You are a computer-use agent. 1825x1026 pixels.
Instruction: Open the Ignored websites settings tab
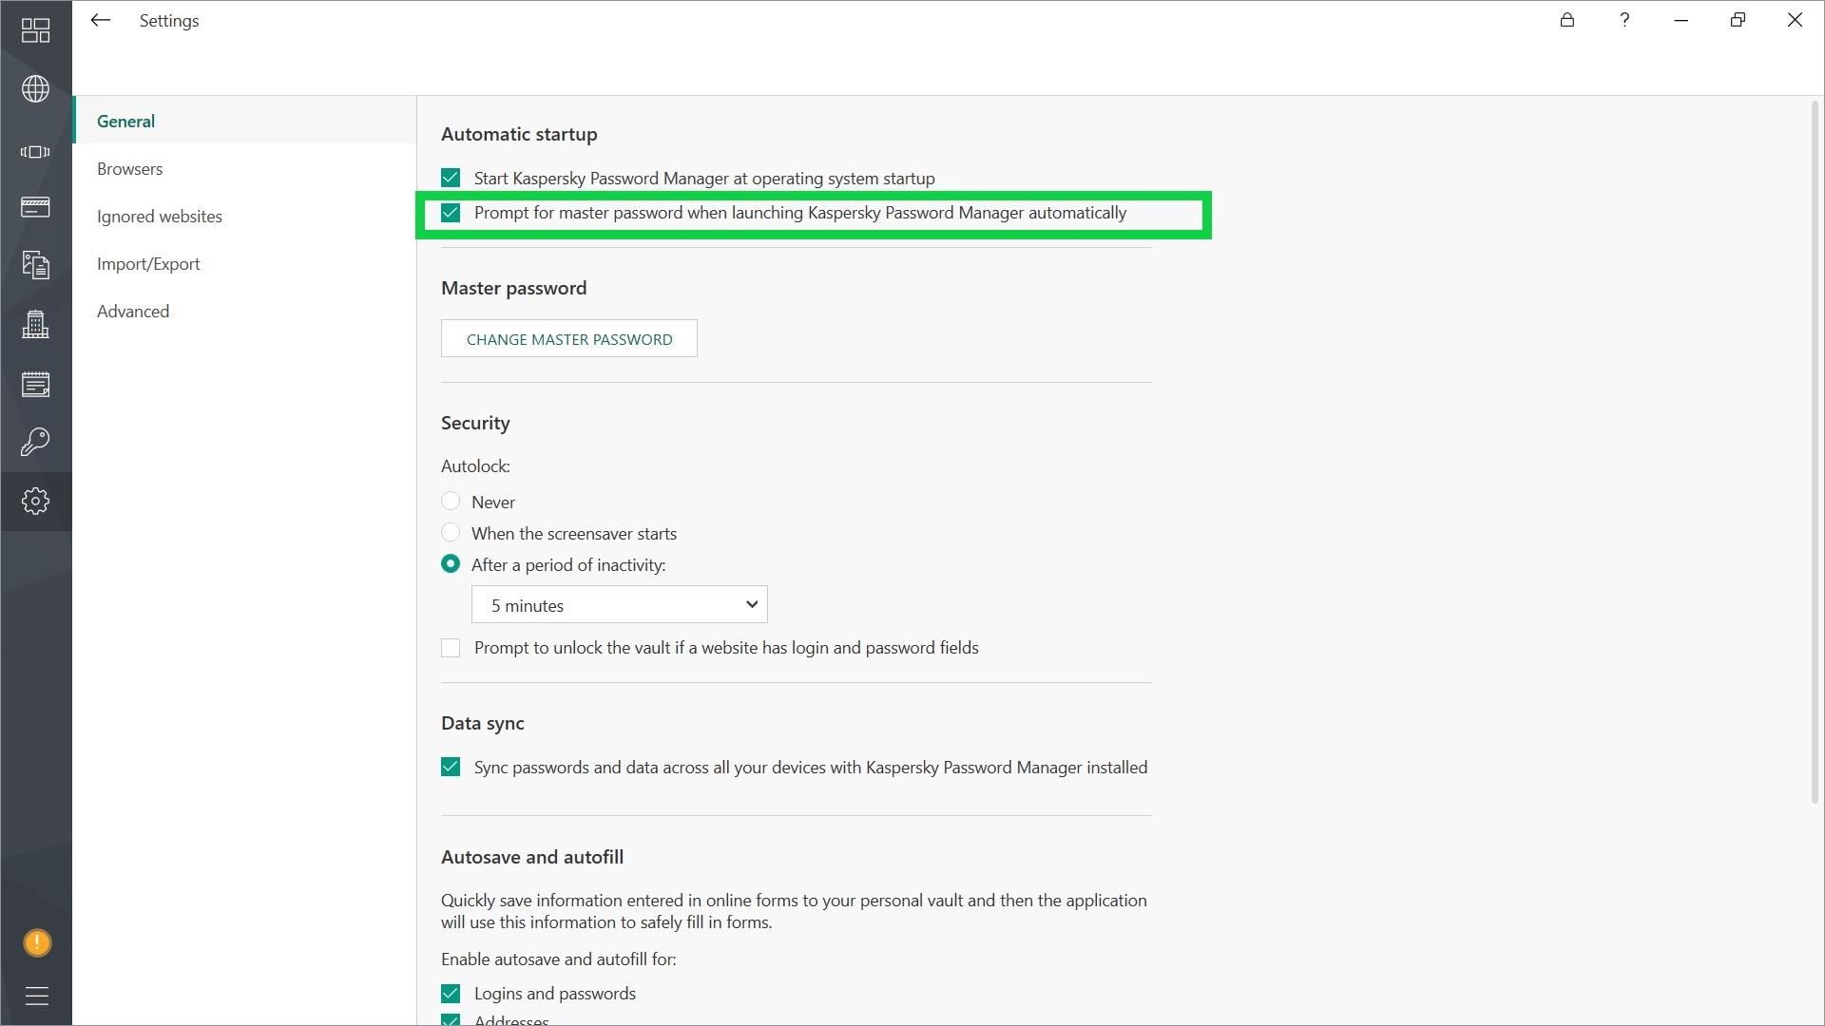(244, 216)
